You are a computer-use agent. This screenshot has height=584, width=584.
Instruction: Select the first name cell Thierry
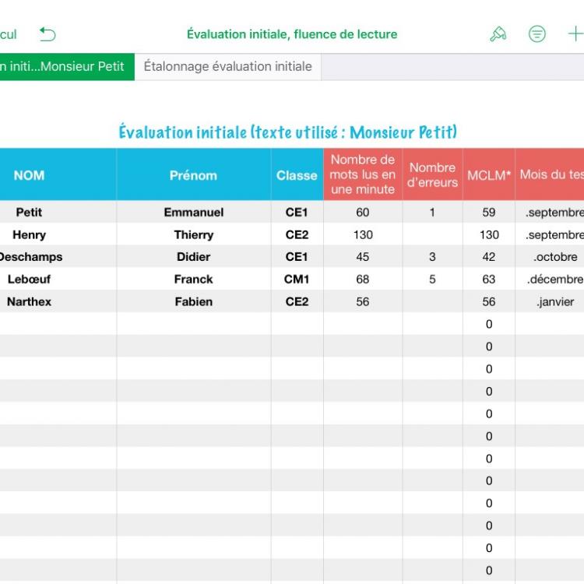(x=194, y=234)
